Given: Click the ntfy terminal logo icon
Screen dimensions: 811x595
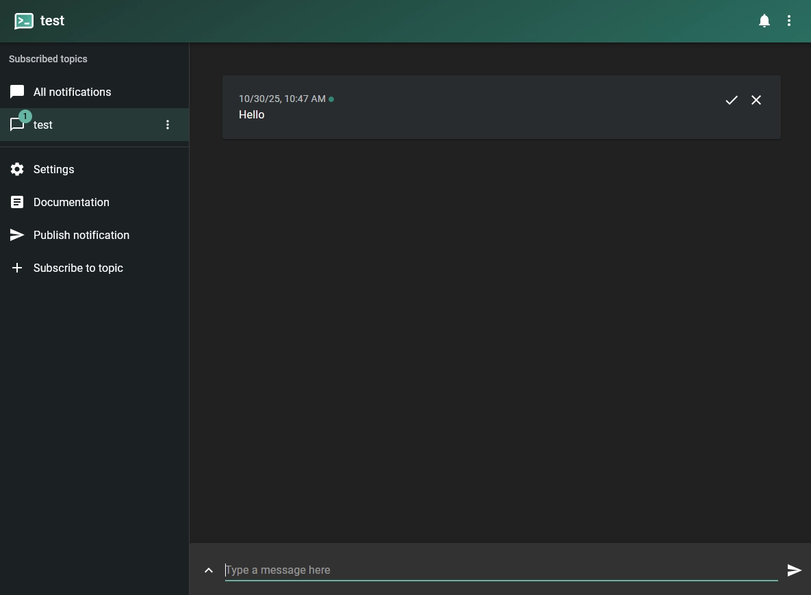Looking at the screenshot, I should (24, 21).
